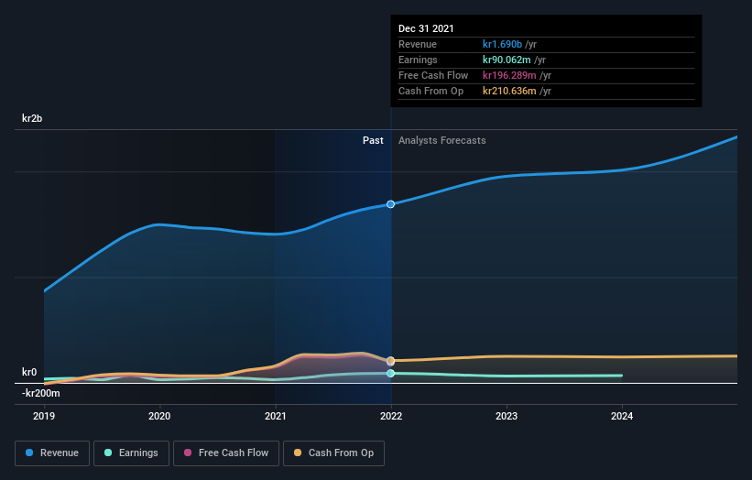The height and width of the screenshot is (480, 752).
Task: Click the blue Revenue legend dot
Action: point(29,453)
